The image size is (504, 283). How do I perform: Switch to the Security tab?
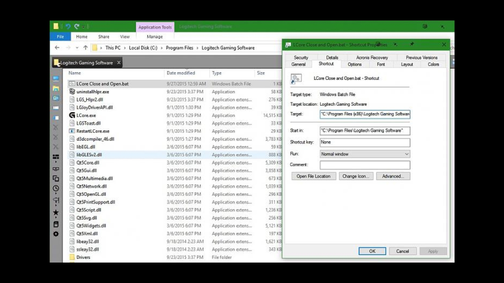(301, 57)
